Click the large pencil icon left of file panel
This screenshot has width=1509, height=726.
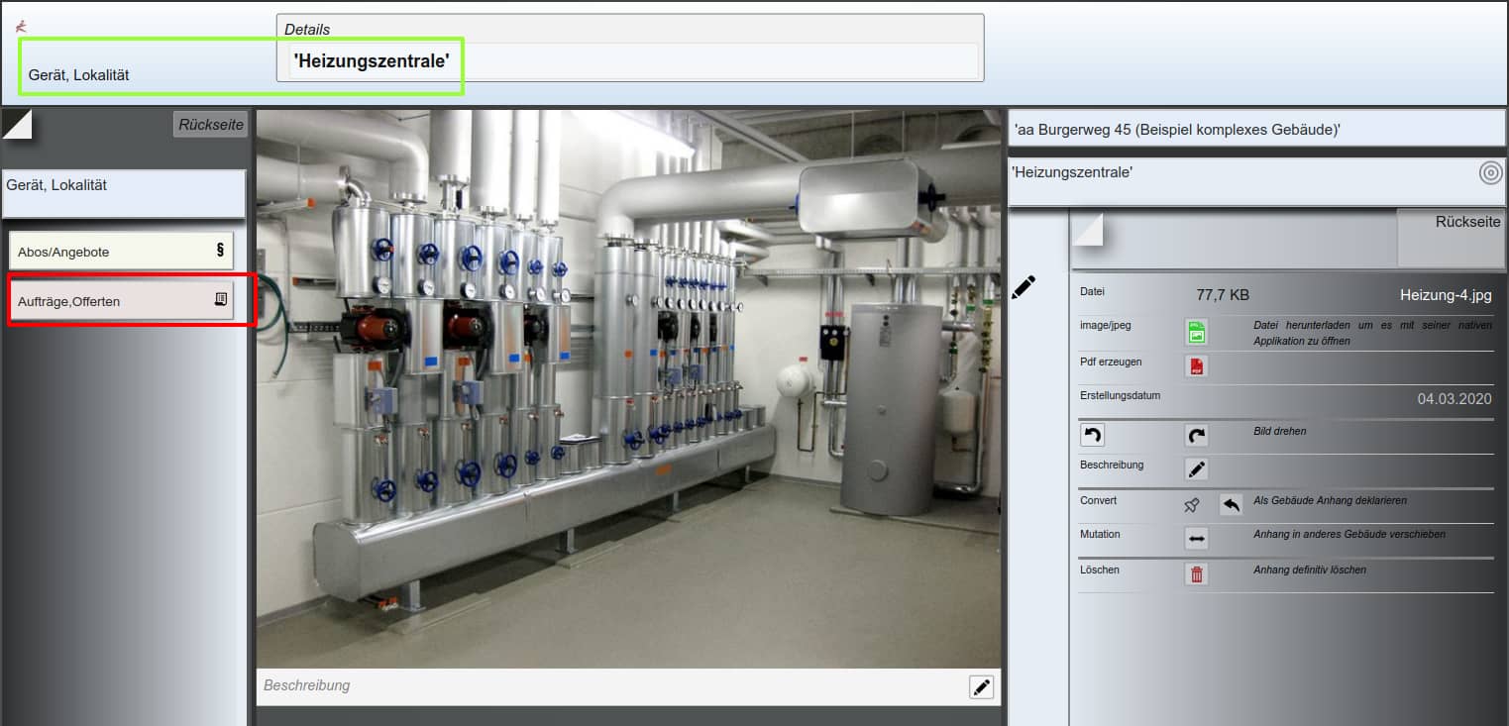pos(1024,288)
